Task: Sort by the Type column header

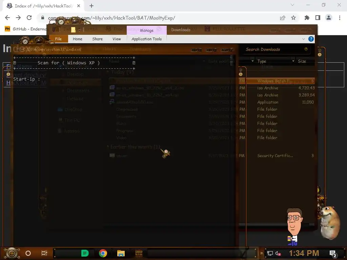Action: (262, 61)
